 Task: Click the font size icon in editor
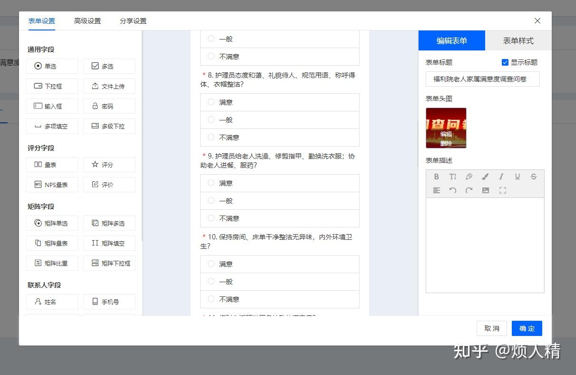(453, 177)
